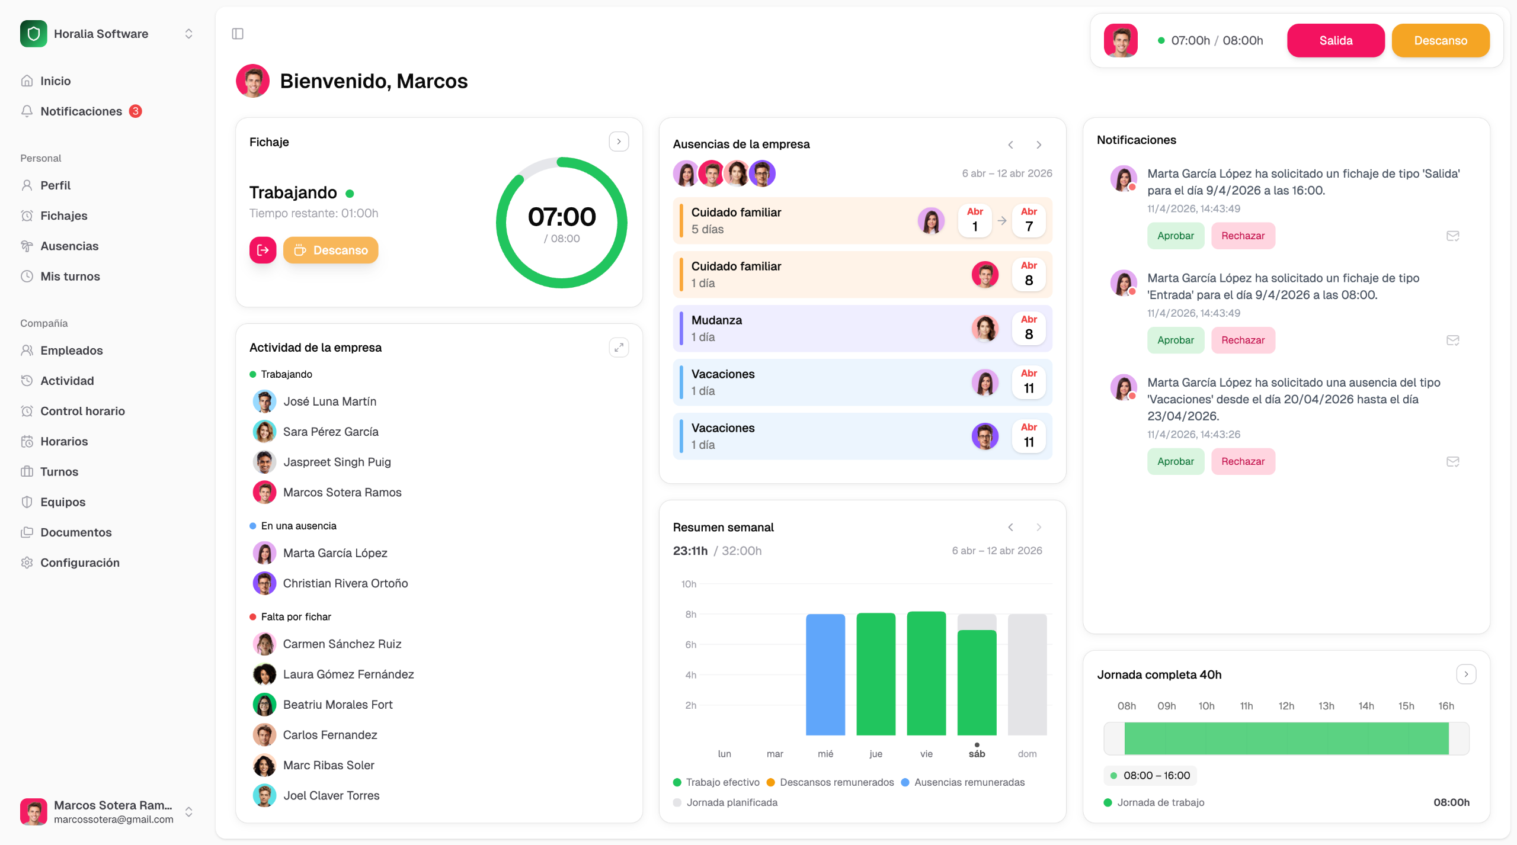Expand the Actividad de la empresa card
This screenshot has height=845, width=1517.
[619, 348]
